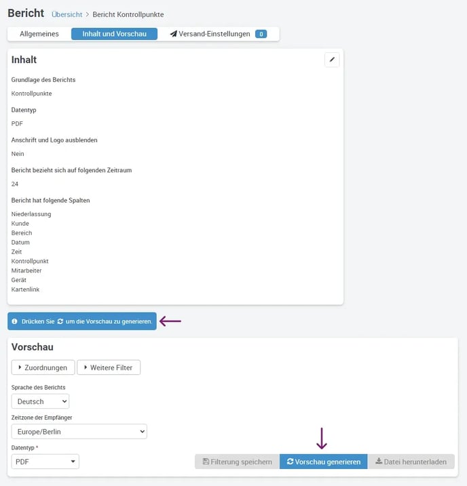Open the Zeitzone der Empfänger dropdown
This screenshot has height=486, width=467.
click(79, 432)
